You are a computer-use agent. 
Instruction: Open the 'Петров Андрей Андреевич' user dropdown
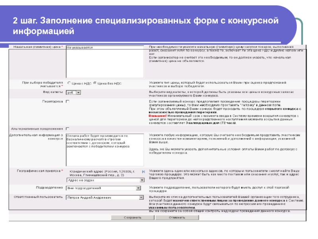[x=105, y=198]
